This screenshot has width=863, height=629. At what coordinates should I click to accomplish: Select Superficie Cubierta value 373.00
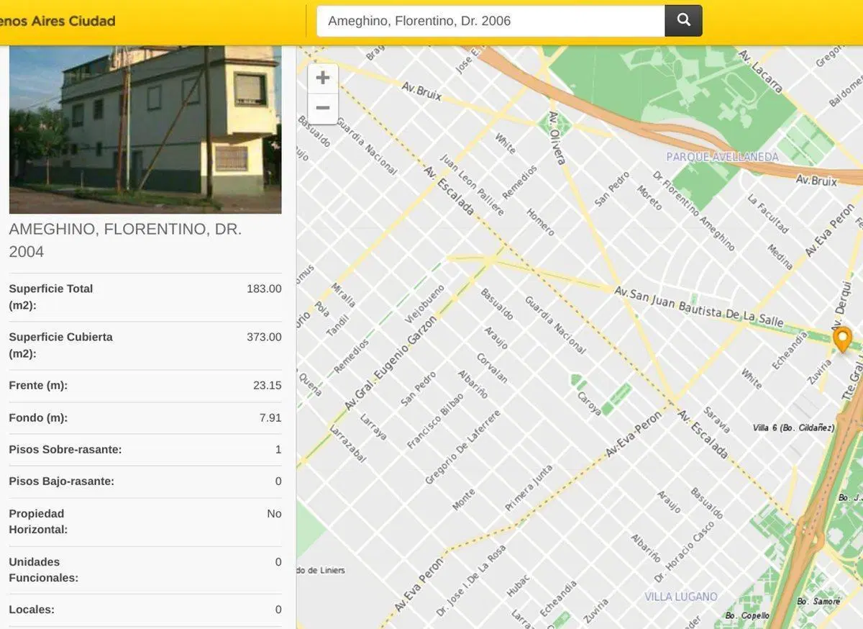264,337
